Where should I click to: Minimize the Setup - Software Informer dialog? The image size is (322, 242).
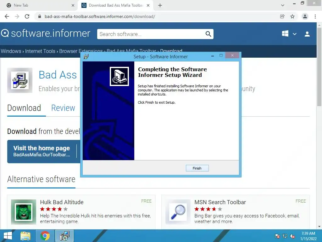pyautogui.click(x=213, y=56)
